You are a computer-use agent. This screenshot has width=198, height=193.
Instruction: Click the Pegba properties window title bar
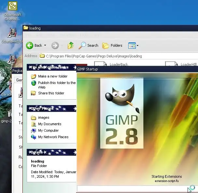tap(17, 71)
